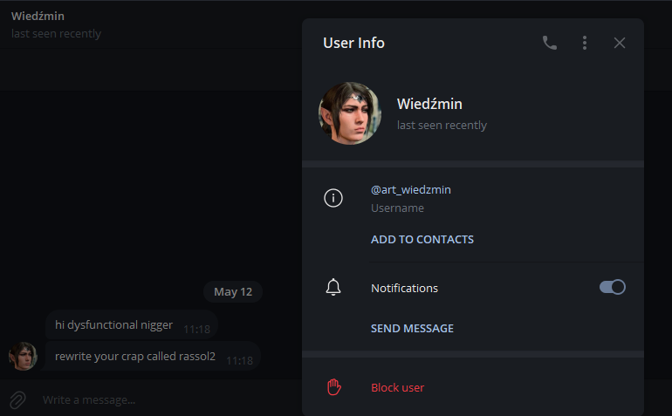Image resolution: width=672 pixels, height=416 pixels.
Task: Copy the @art_wiedzmin username link
Action: [x=410, y=189]
